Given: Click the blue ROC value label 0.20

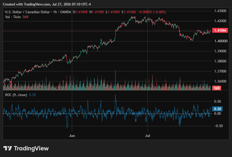Looking at the screenshot, I should [217, 109].
